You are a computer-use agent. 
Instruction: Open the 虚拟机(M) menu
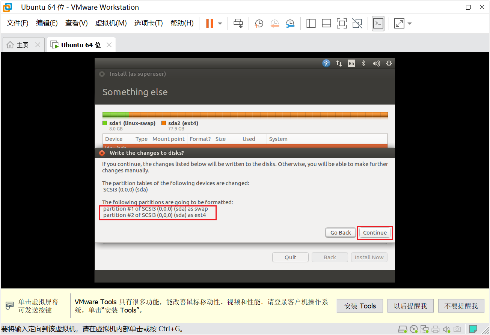111,23
